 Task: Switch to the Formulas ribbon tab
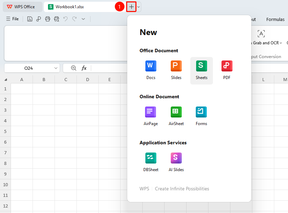(275, 20)
